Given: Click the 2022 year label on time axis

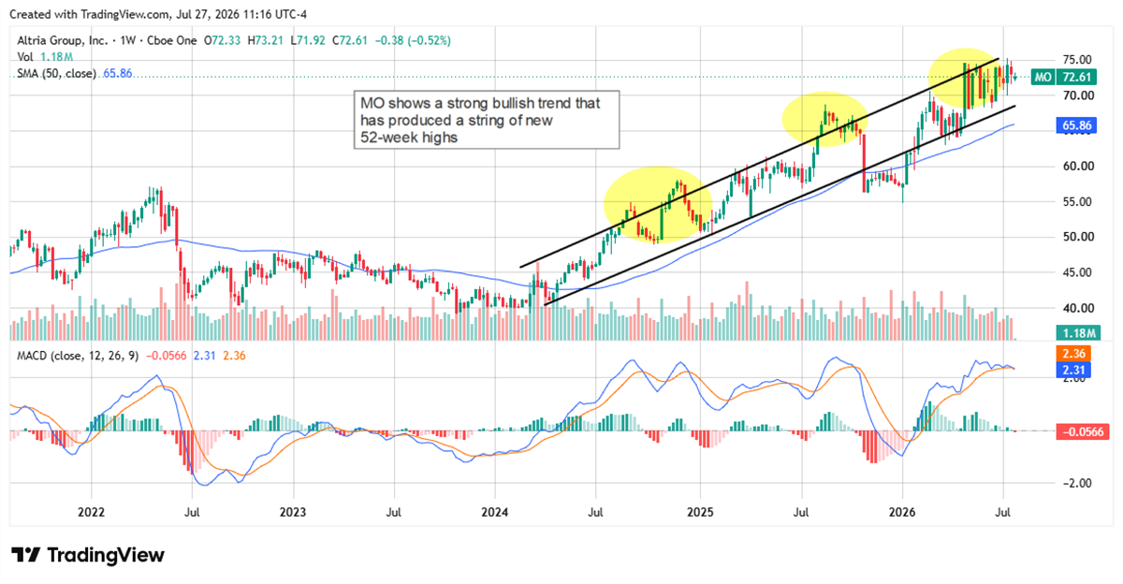Looking at the screenshot, I should tap(91, 513).
